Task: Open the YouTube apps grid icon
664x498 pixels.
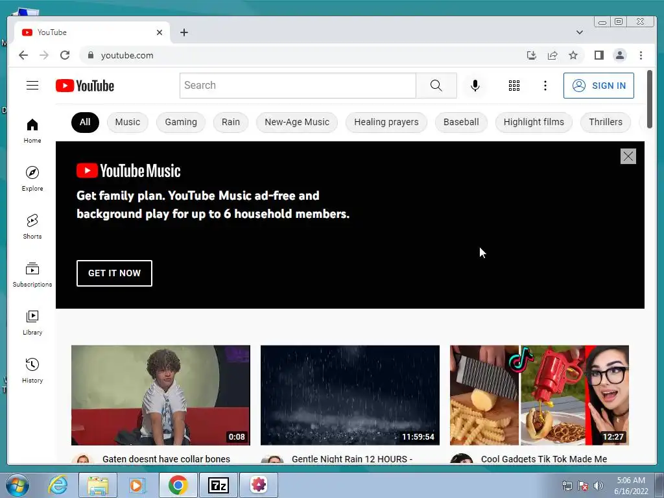Action: pyautogui.click(x=514, y=86)
